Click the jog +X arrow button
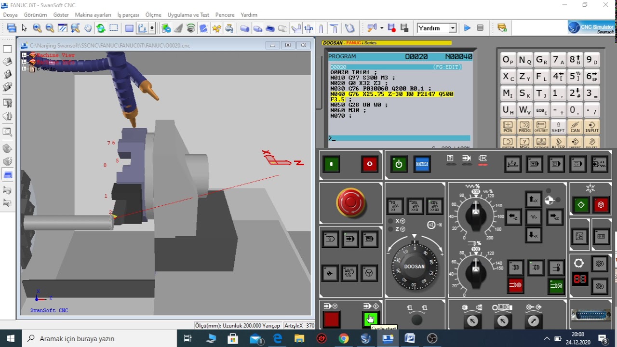The height and width of the screenshot is (347, 617). coord(533,199)
